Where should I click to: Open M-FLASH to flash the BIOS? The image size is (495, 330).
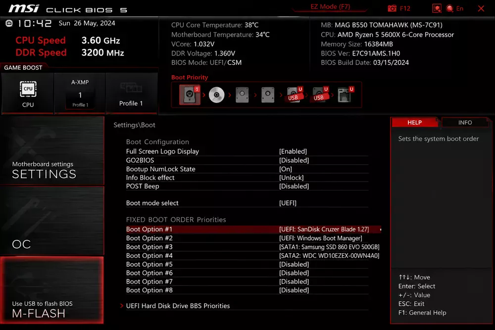coord(52,290)
